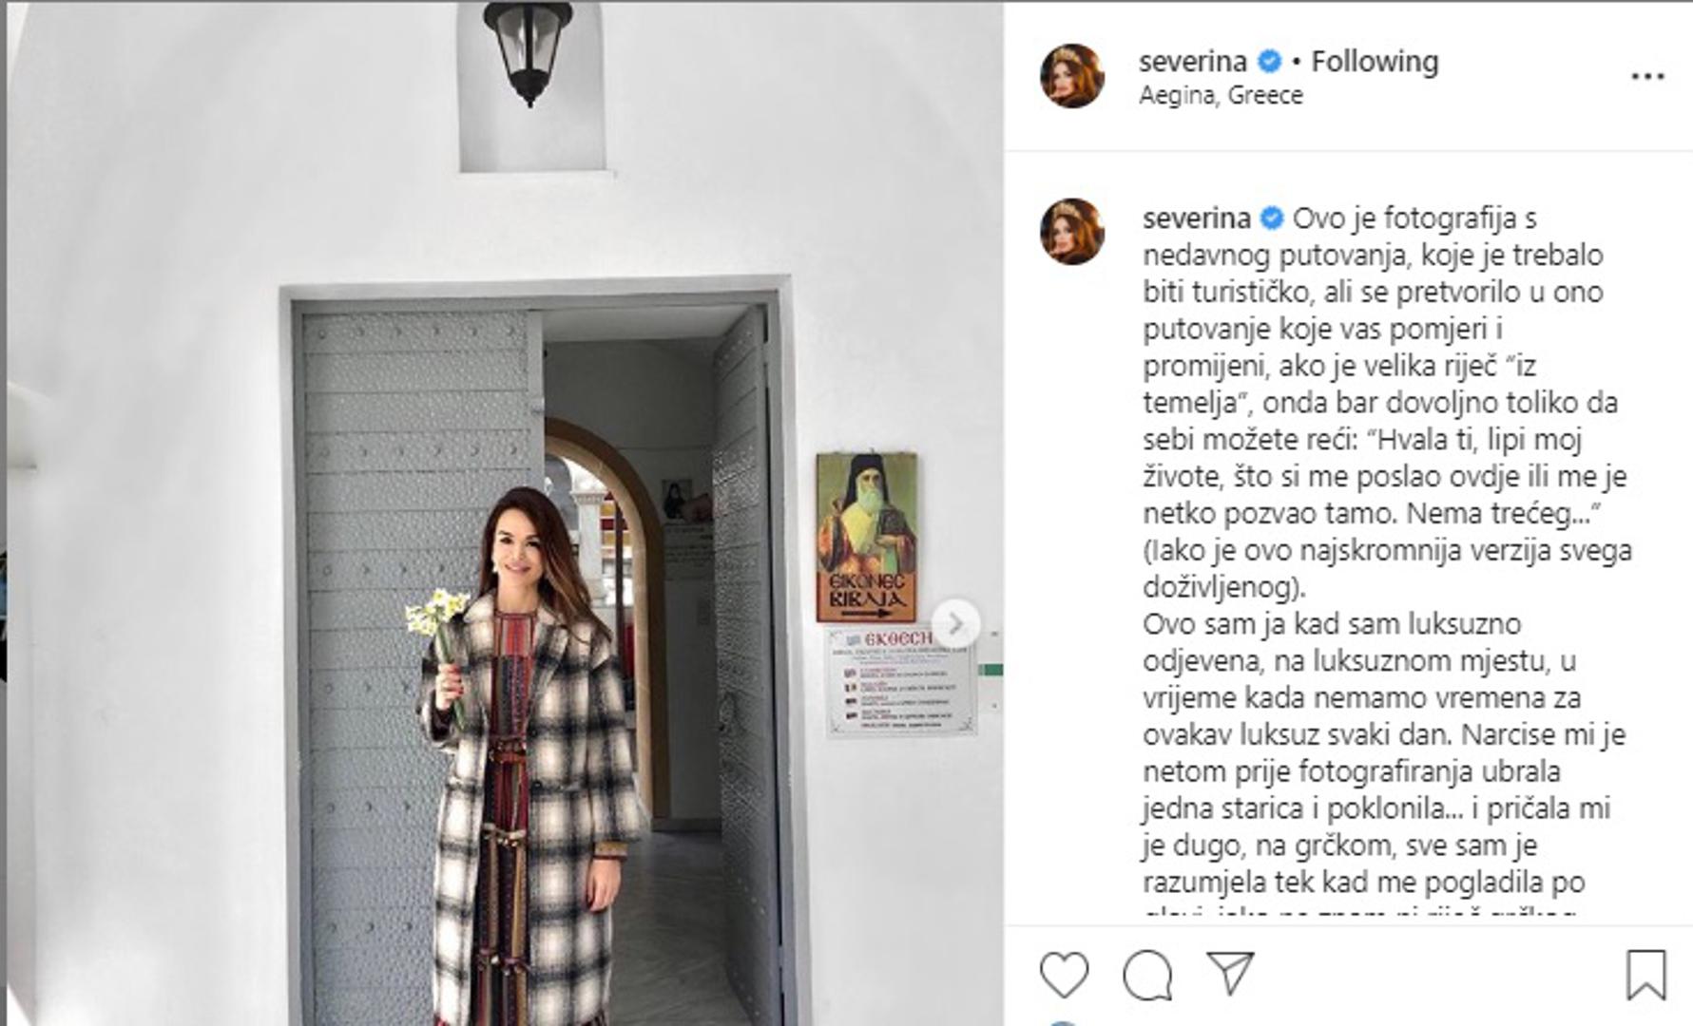Click severina profile picture in post header
The width and height of the screenshot is (1693, 1026).
pos(1072,76)
